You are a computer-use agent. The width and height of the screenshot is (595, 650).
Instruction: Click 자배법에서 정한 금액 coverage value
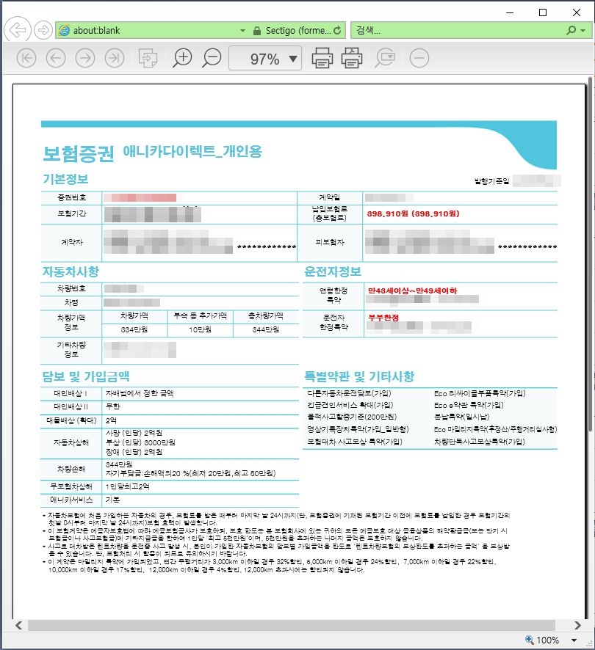point(140,393)
